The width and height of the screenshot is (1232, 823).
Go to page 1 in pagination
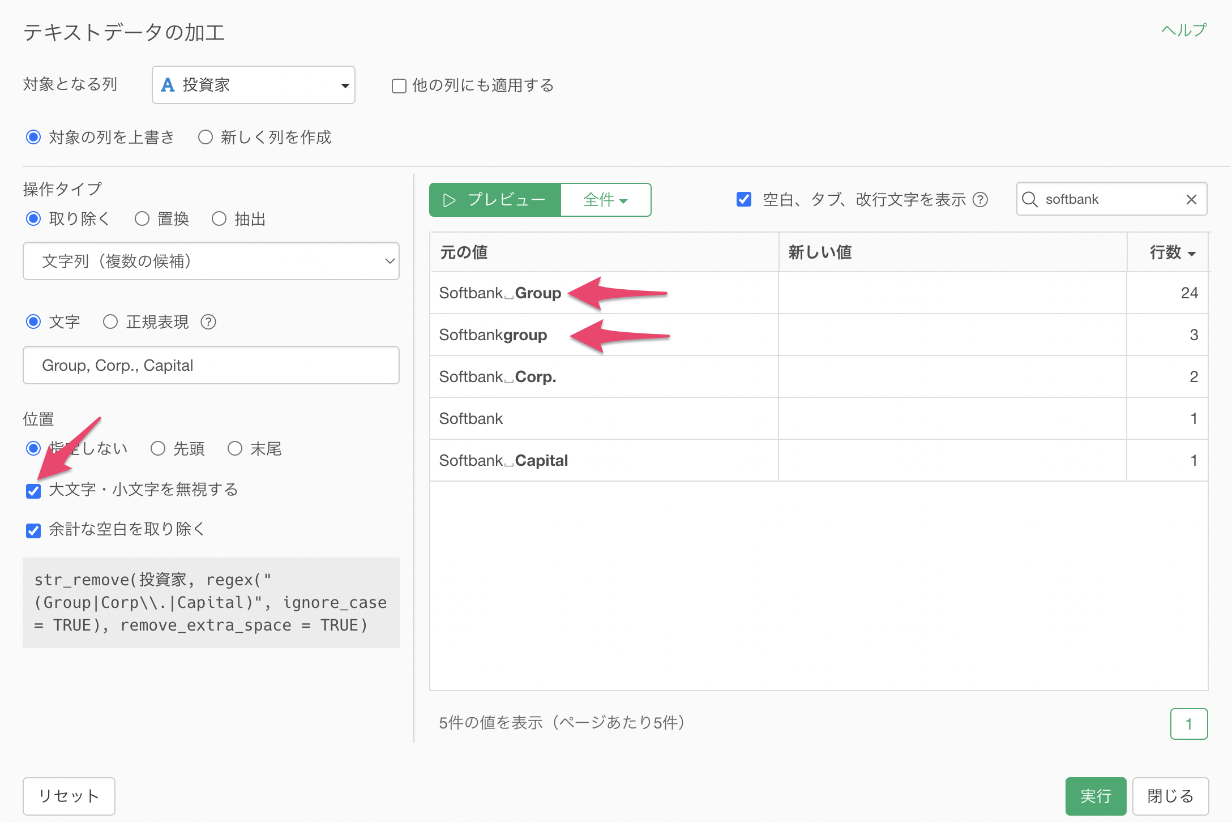pyautogui.click(x=1189, y=723)
